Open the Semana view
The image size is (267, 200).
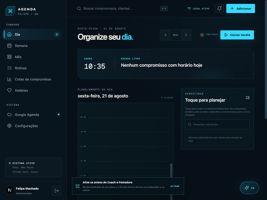33,46
